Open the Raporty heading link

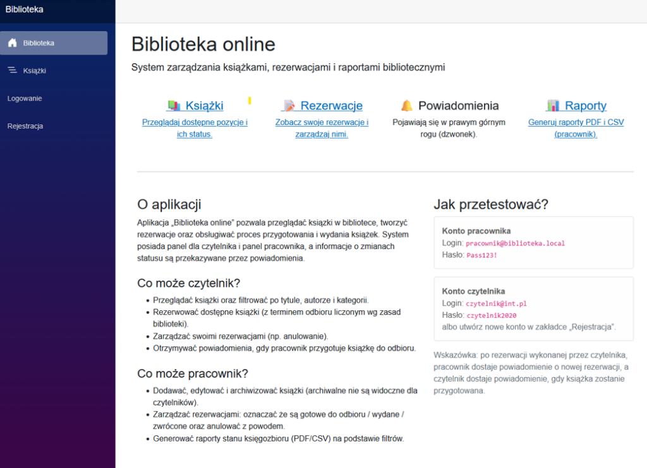[585, 106]
